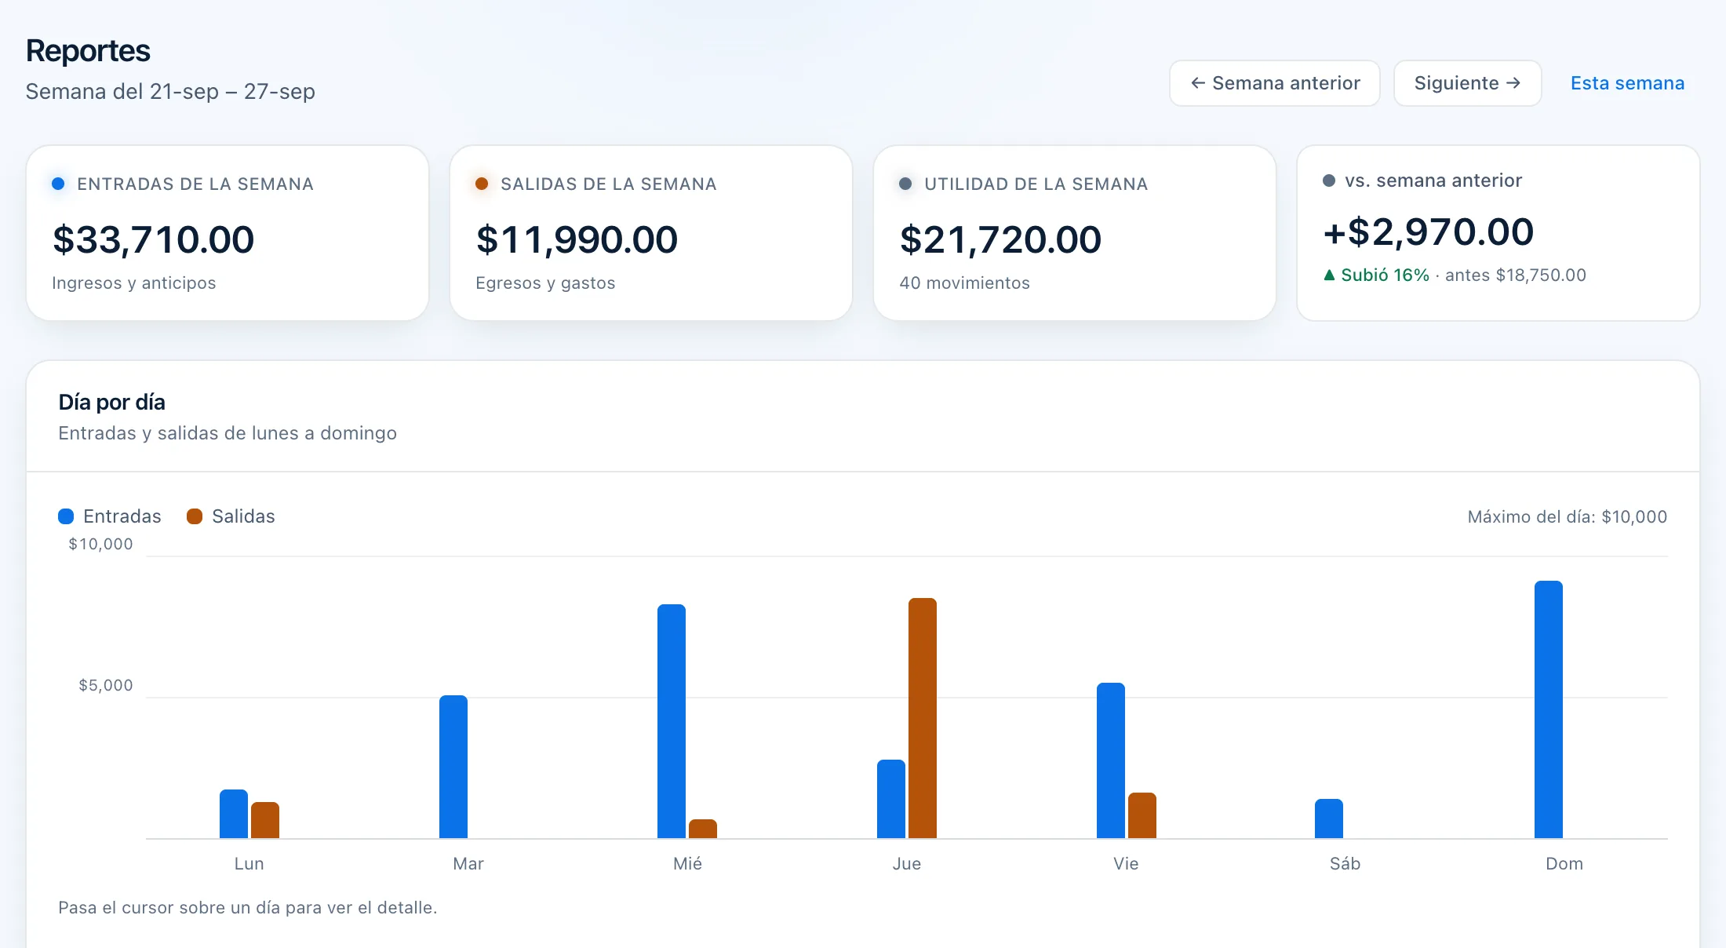Toggle the Salidas legend item
The width and height of the screenshot is (1726, 948).
[231, 516]
